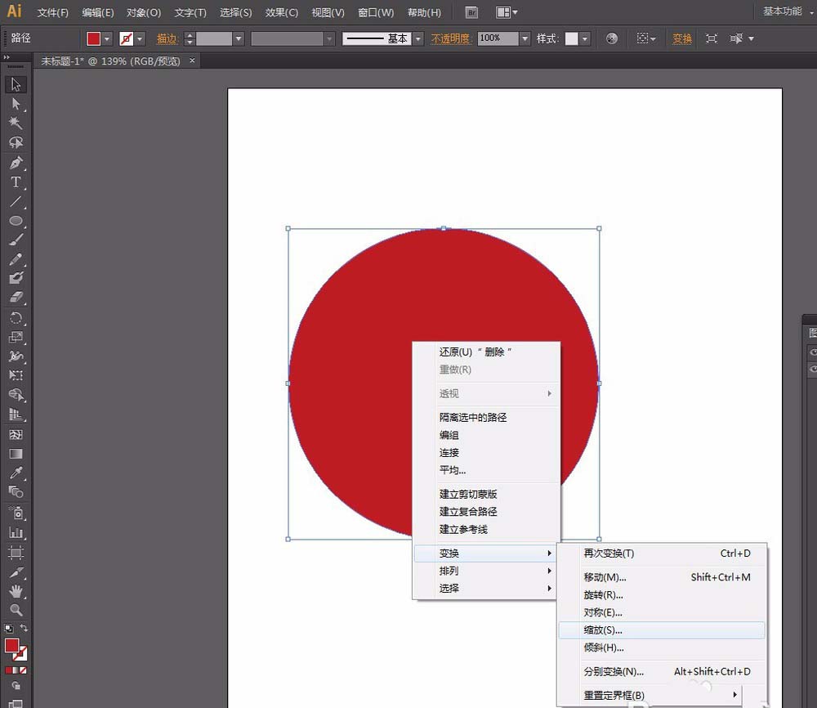817x708 pixels.
Task: Select the Line Segment tool
Action: point(16,201)
